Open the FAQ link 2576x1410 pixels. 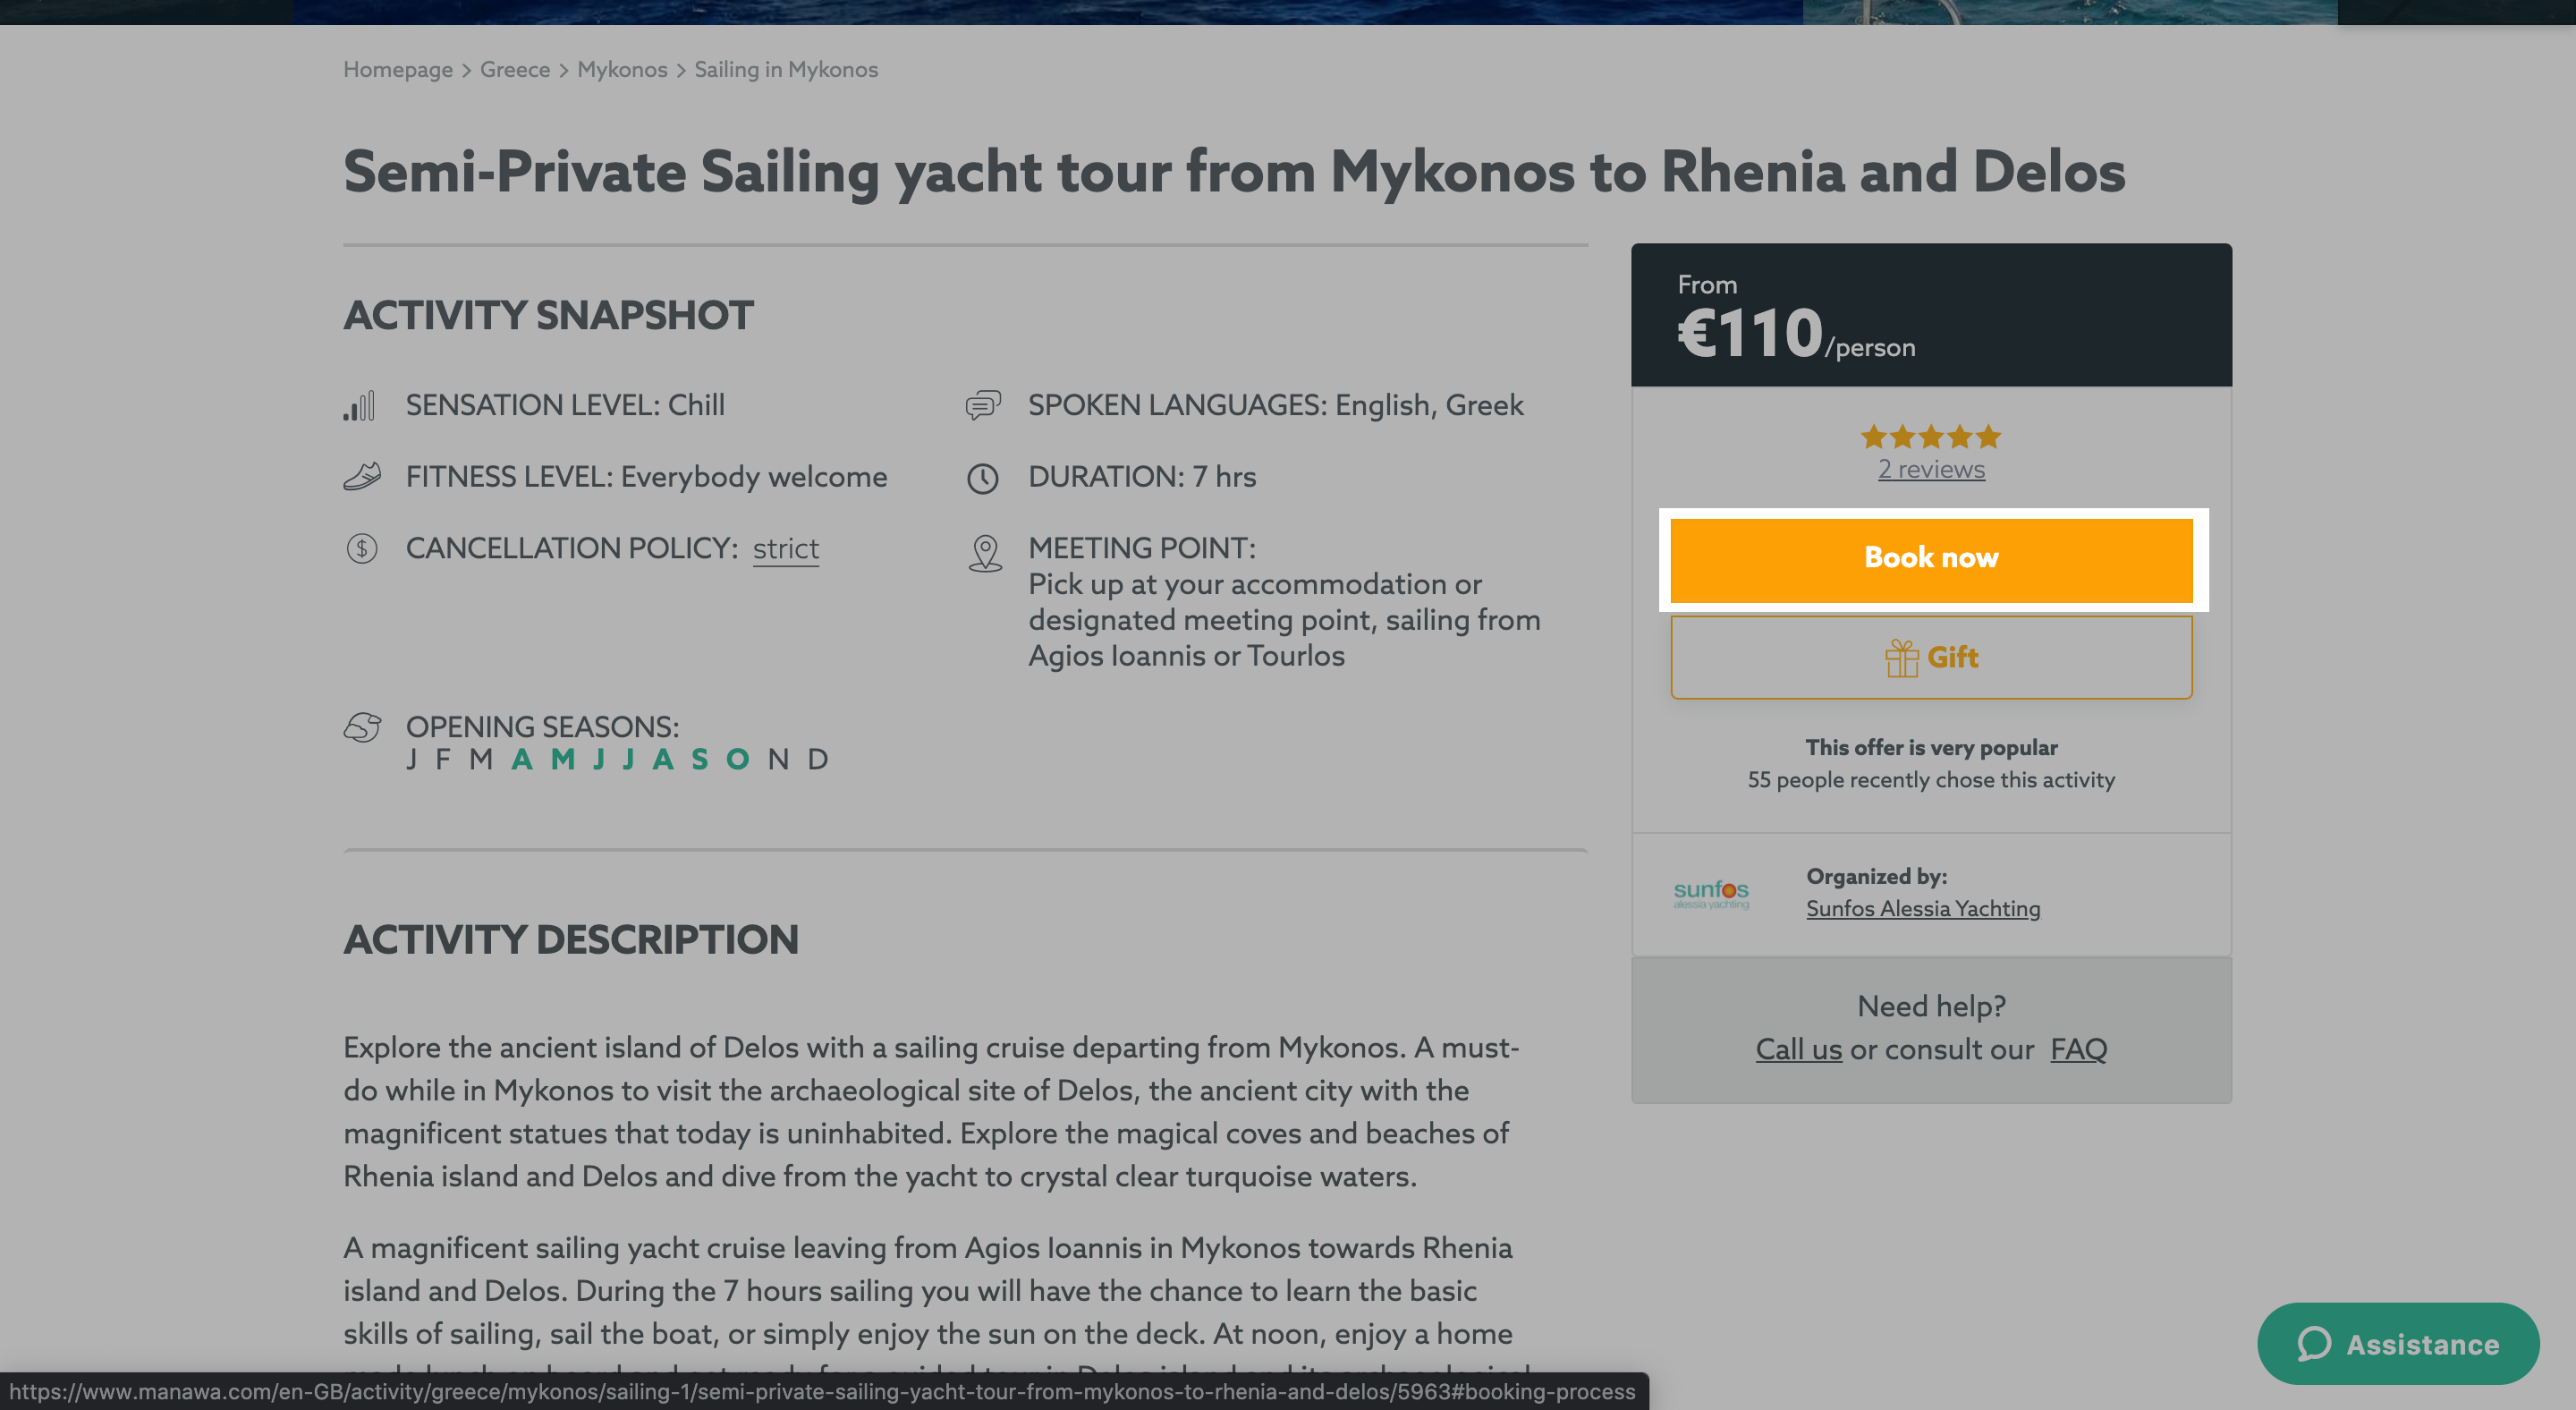(2078, 1049)
